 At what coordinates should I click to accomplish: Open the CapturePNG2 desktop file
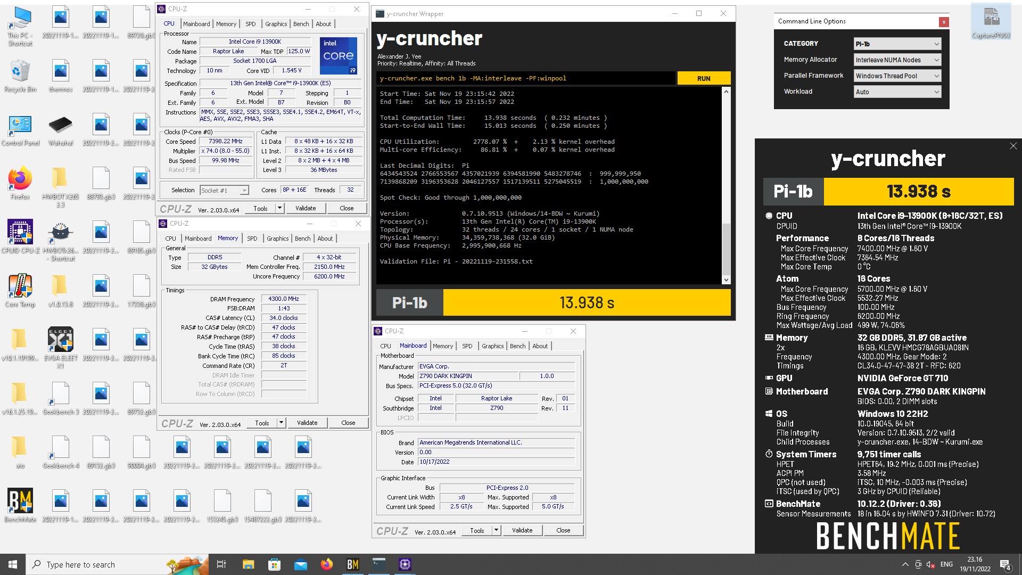coord(991,21)
